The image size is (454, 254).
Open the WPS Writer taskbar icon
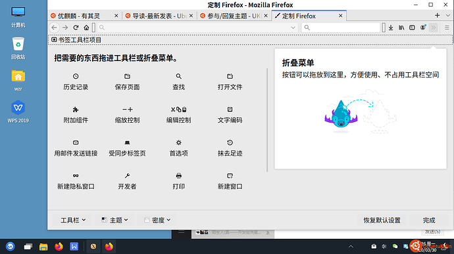(x=74, y=247)
